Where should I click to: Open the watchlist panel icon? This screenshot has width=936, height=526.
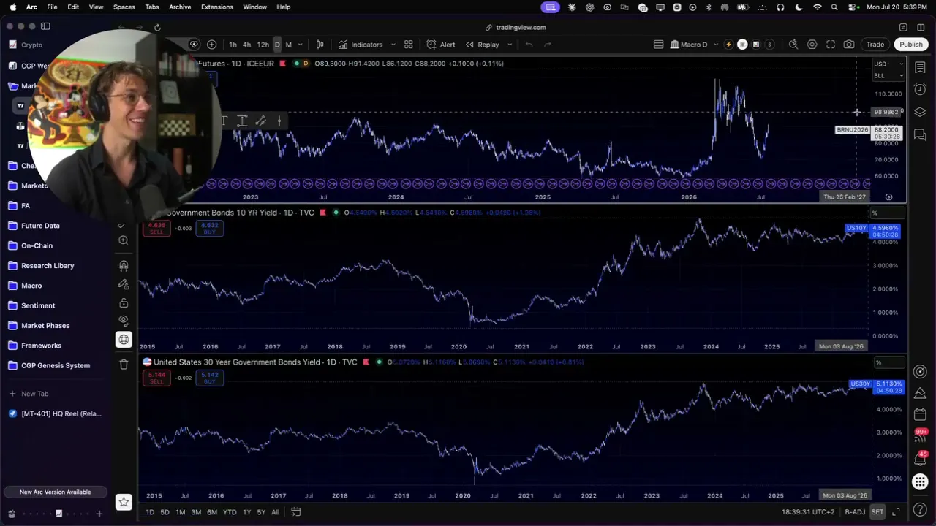pyautogui.click(x=920, y=67)
